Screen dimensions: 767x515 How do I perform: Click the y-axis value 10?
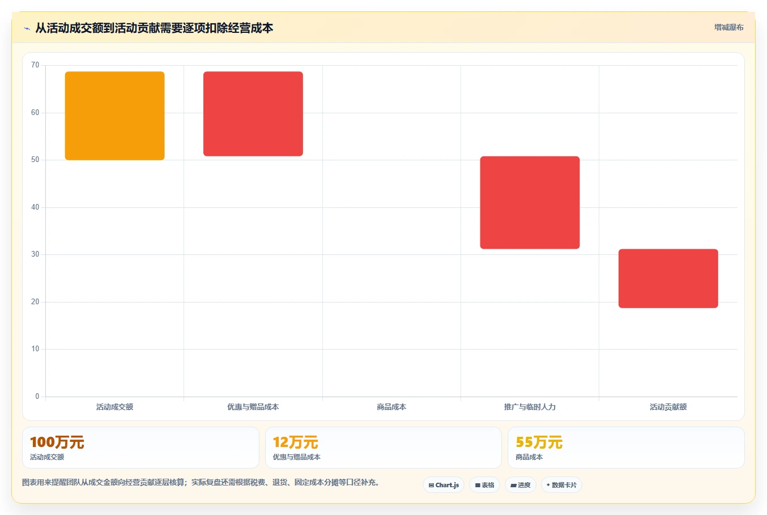tap(35, 349)
